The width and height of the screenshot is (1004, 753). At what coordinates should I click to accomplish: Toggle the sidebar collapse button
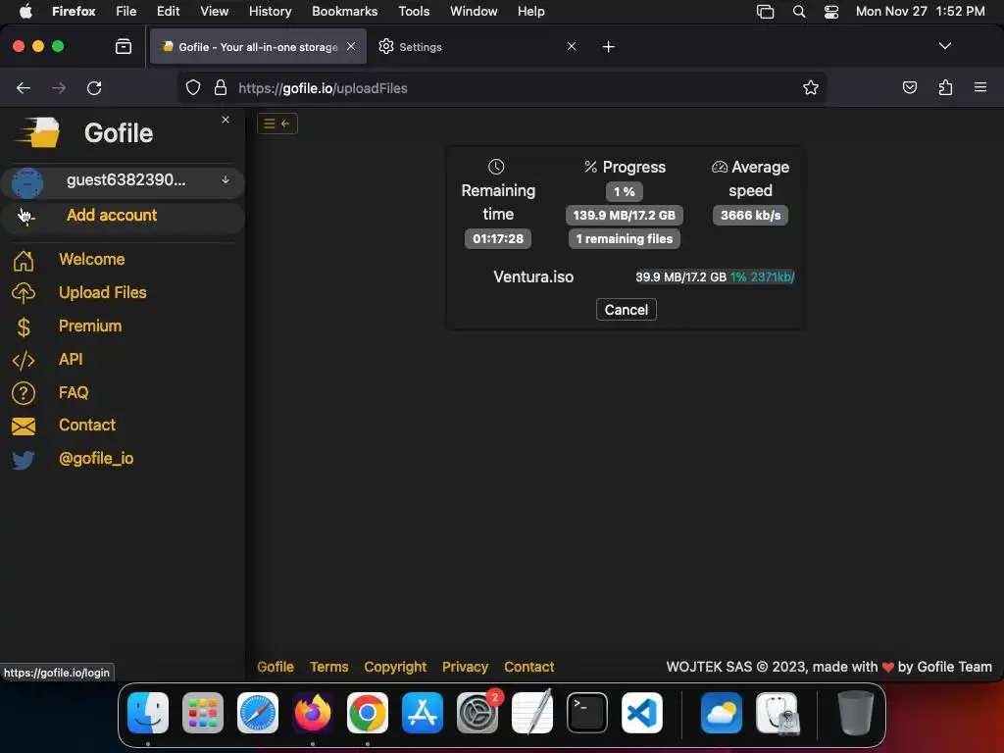pos(277,124)
